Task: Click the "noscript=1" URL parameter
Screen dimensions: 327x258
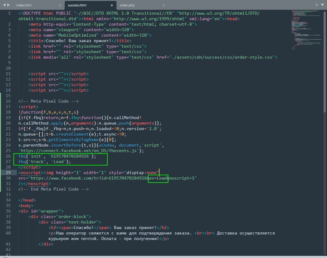Action: [x=181, y=178]
